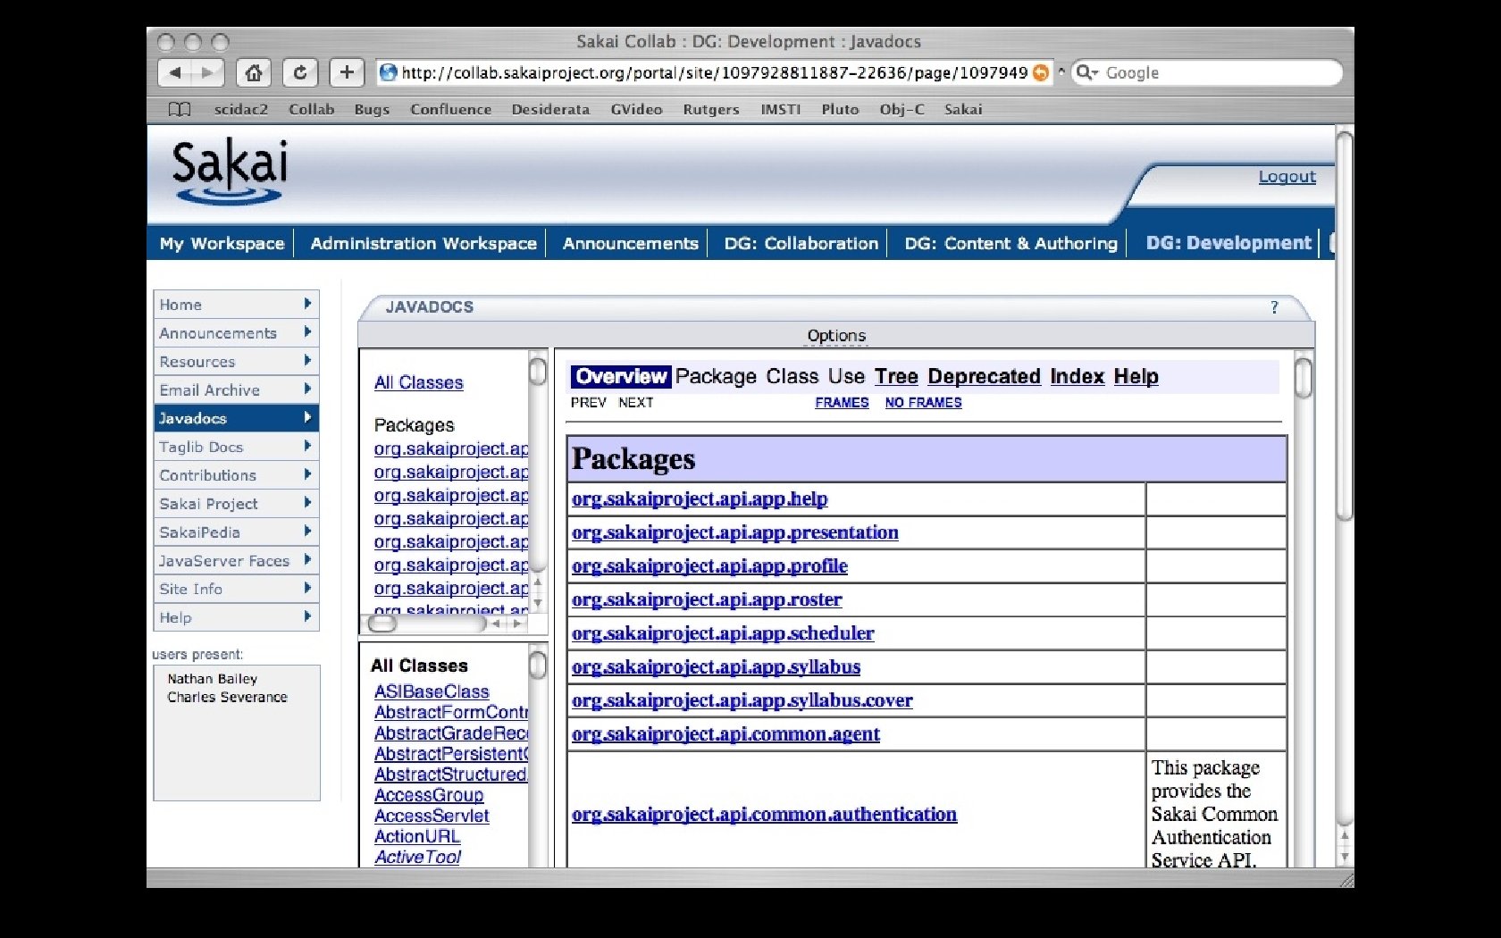Reload the page with the refresh icon
The image size is (1501, 938).
click(300, 72)
